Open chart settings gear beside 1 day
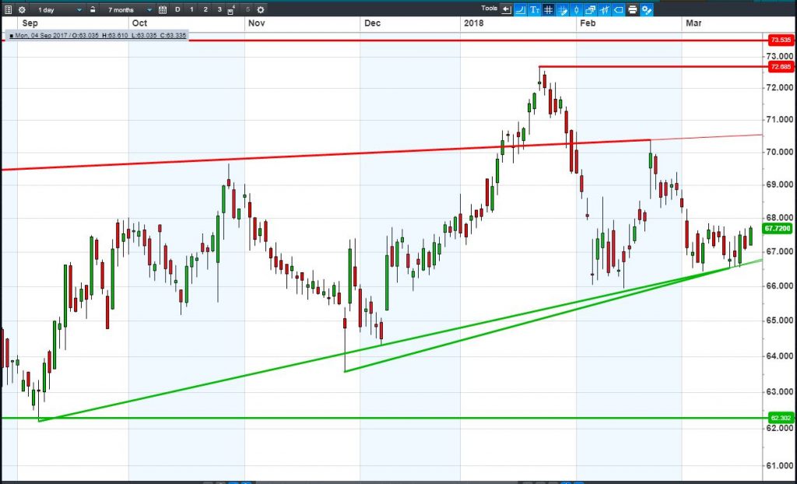 click(22, 9)
